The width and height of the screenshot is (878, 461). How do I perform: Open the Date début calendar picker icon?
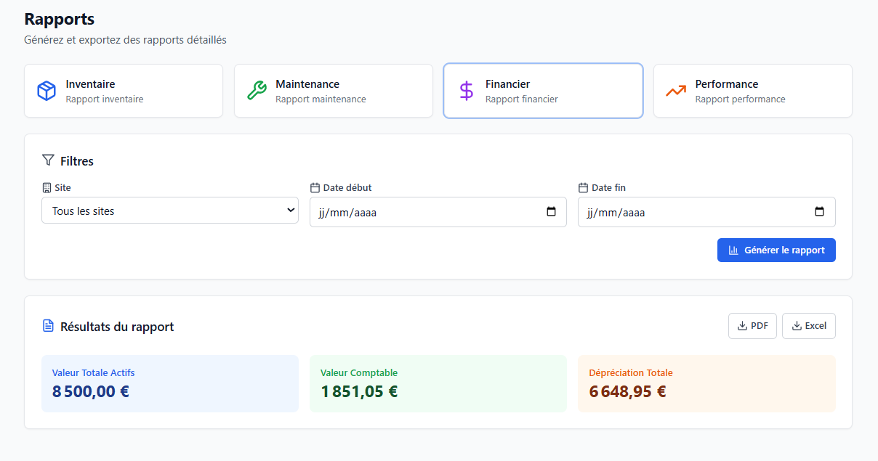(x=551, y=212)
